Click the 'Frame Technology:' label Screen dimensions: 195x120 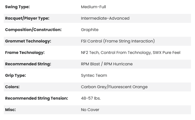pos(25,53)
